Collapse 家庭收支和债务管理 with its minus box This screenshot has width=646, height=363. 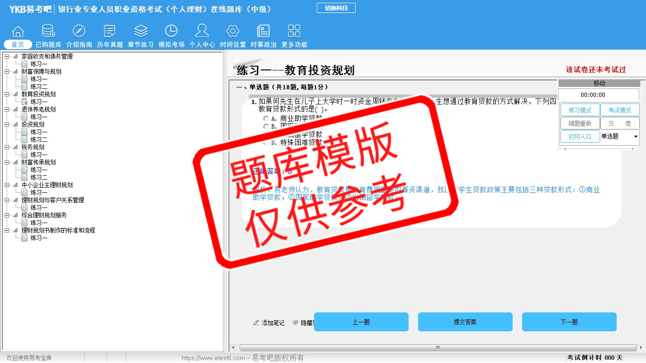7,57
